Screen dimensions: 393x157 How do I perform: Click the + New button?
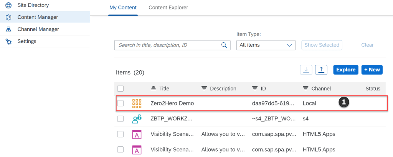[x=372, y=70]
